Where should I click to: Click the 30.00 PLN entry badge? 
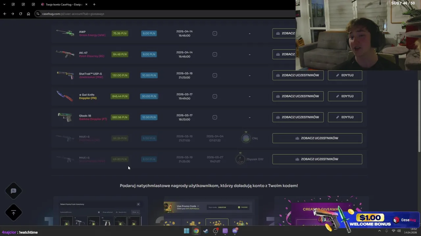149,96
